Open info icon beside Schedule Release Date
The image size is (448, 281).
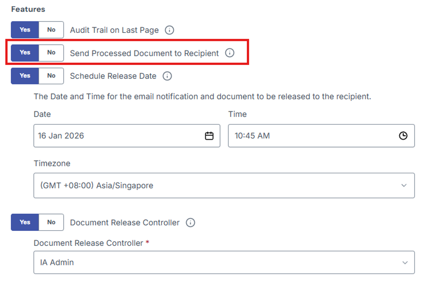pyautogui.click(x=167, y=76)
